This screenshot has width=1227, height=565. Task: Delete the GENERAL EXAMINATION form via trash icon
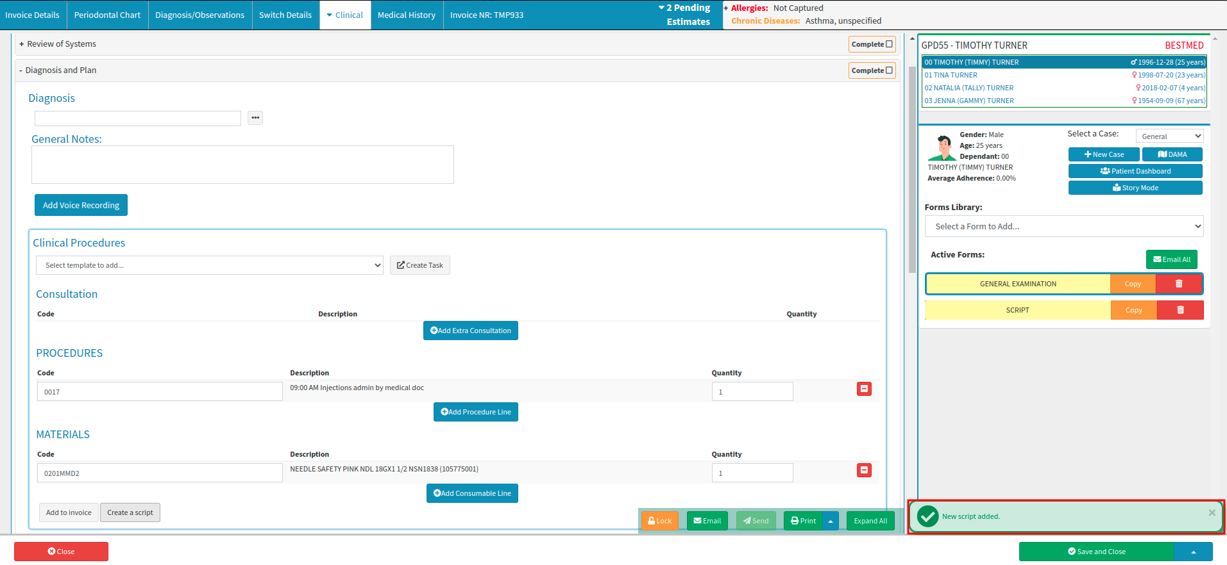[1178, 284]
